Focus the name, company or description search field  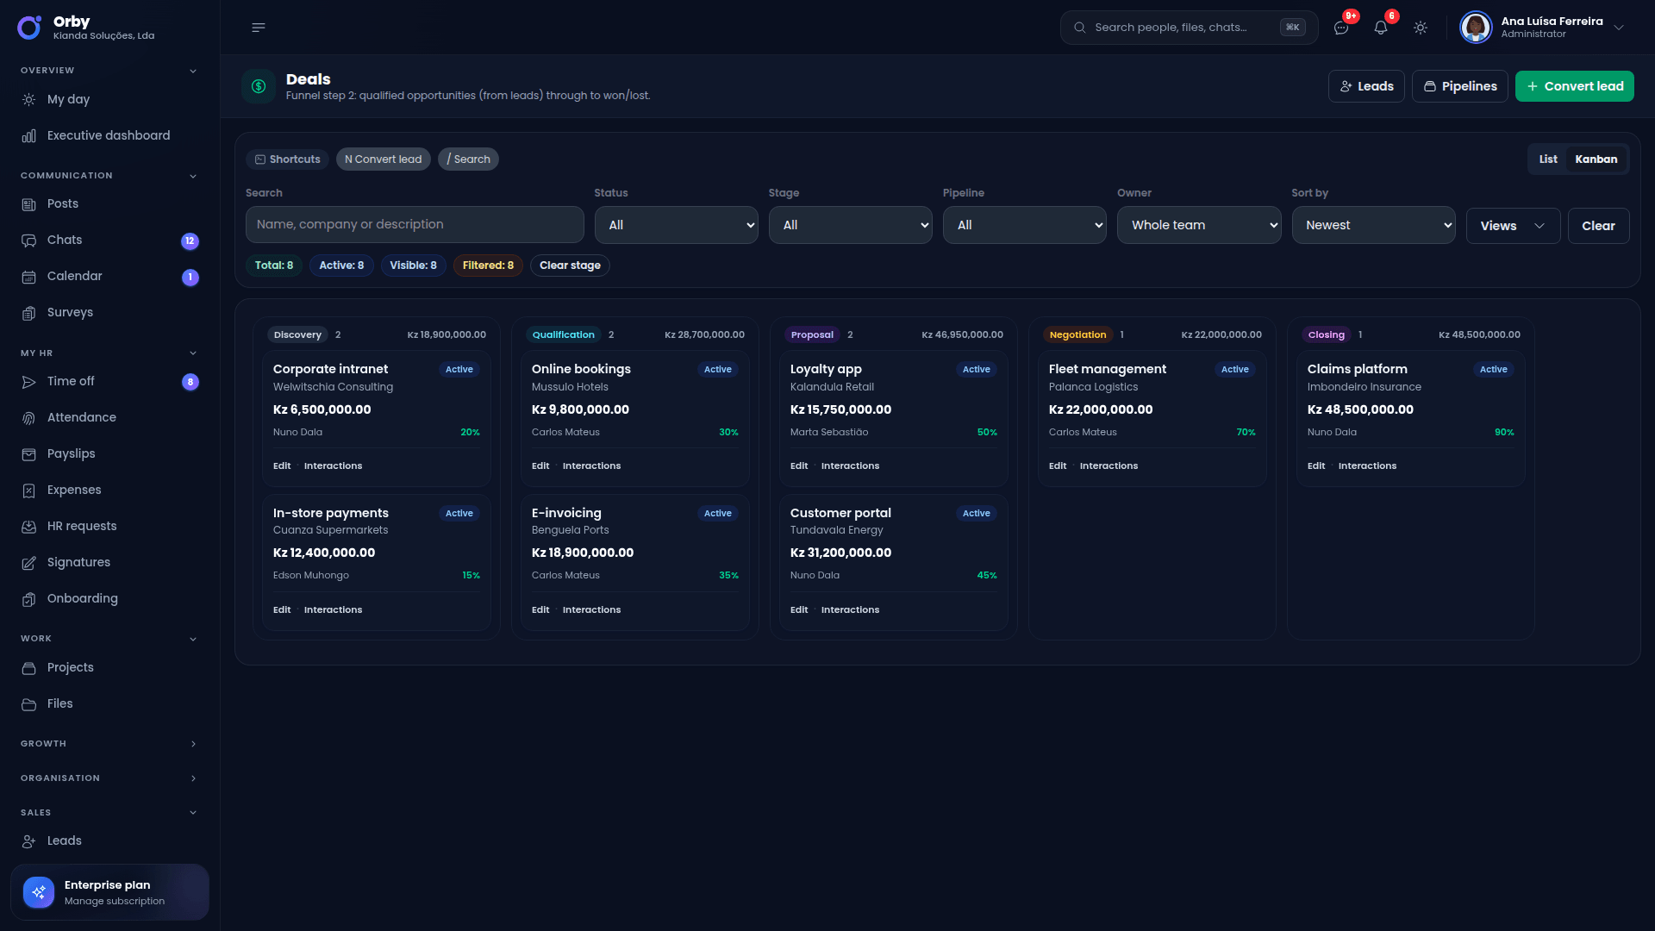415,225
